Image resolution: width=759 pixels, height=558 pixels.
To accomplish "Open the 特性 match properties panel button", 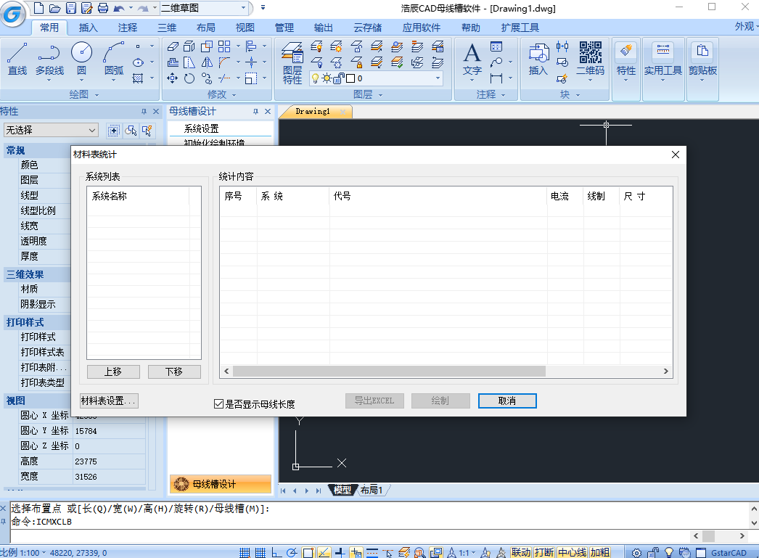I will tap(626, 62).
